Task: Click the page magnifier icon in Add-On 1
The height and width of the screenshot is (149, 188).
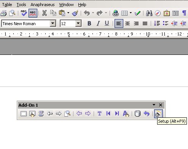Action: 67,114
